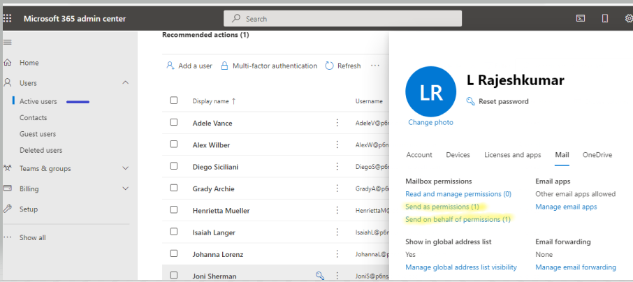Check the box for Johanna Lorenz
Image resolution: width=633 pixels, height=282 pixels.
(x=173, y=253)
